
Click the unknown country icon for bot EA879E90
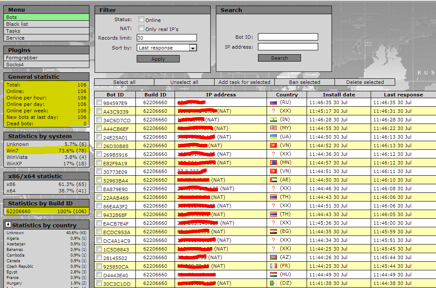[273, 189]
